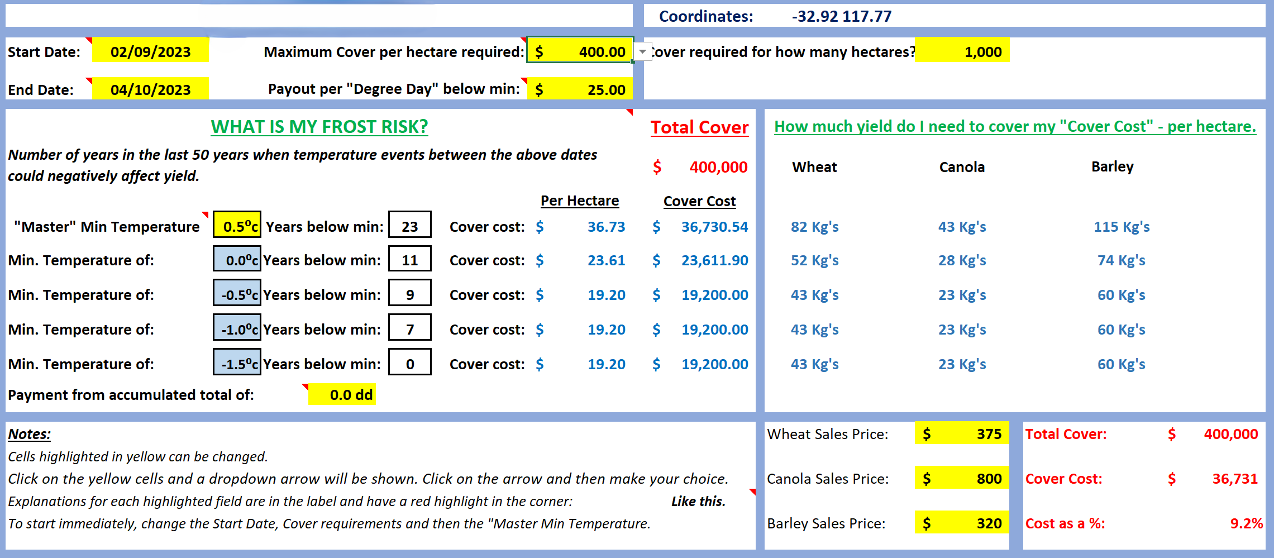Click the accumulated total 0.0 dd cell

(x=342, y=395)
